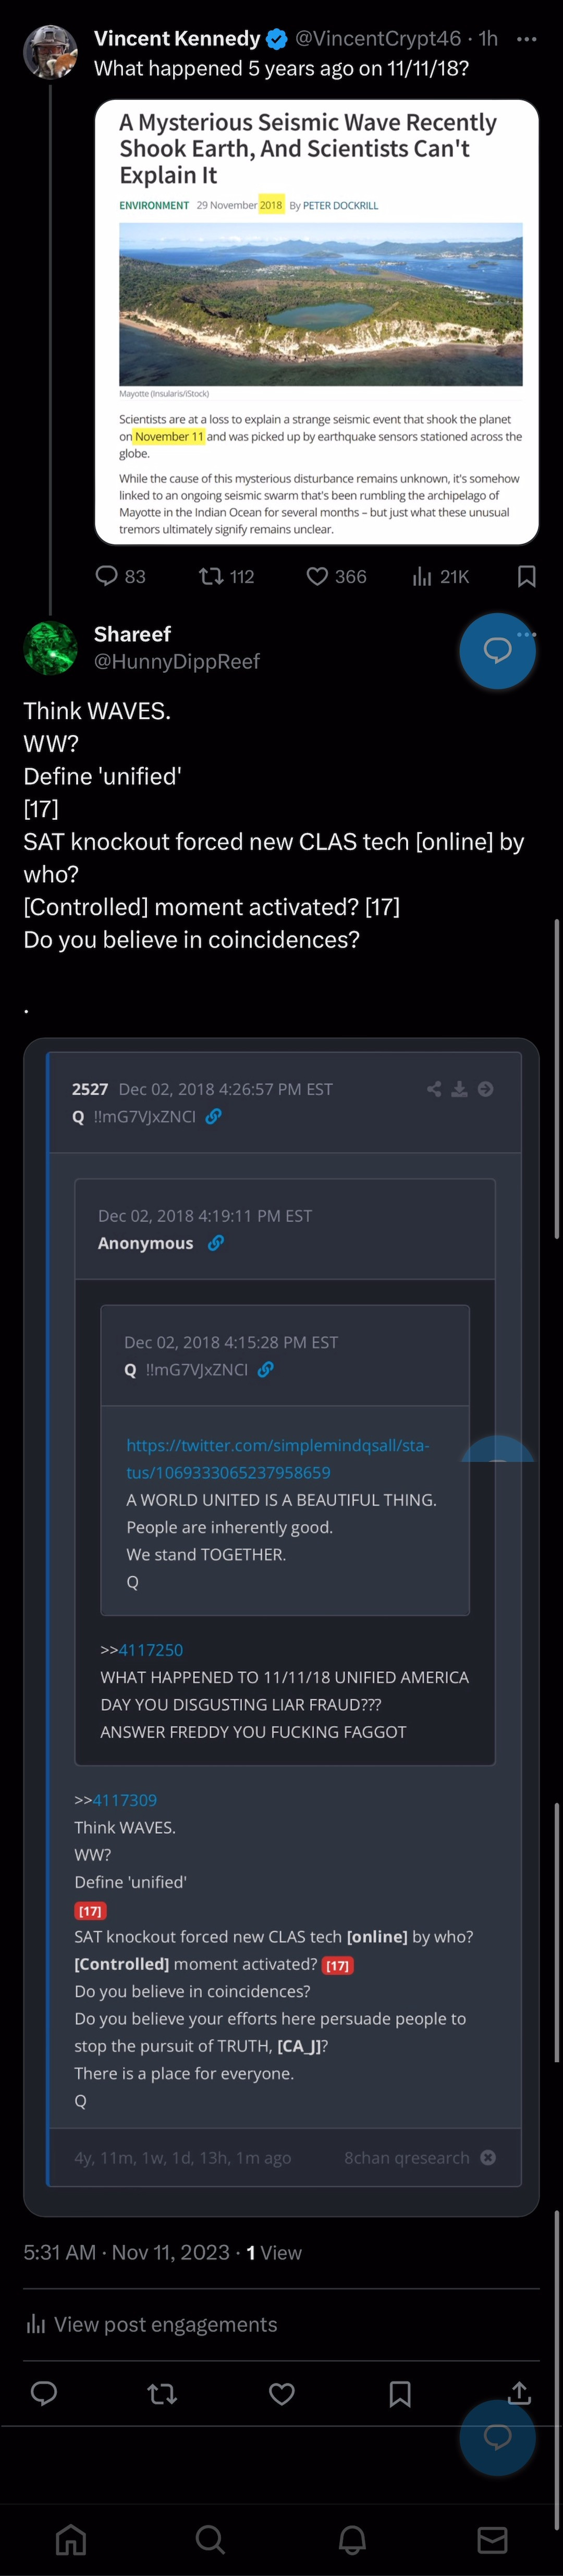Tap @HunnyDippReef handle
The image size is (563, 2576).
[x=177, y=661]
